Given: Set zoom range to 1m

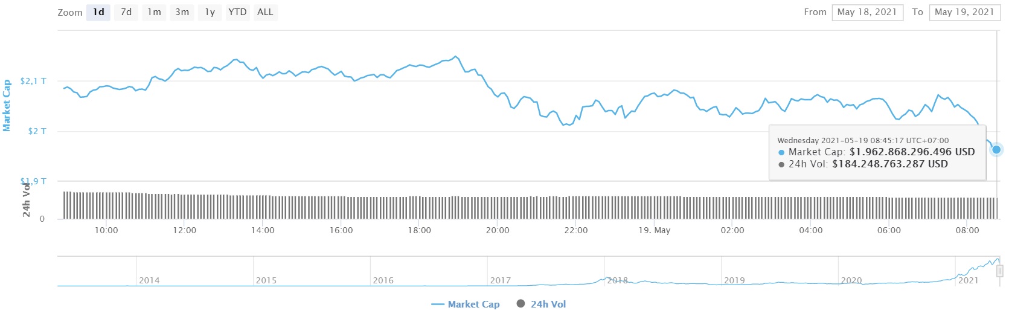Looking at the screenshot, I should pos(155,12).
